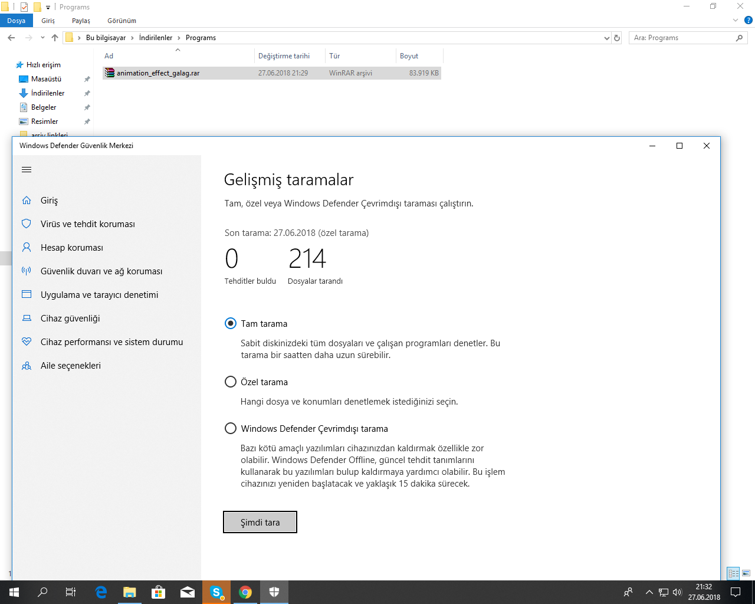This screenshot has height=604, width=755.
Task: Start the scan with Şimdi tara
Action: 260,522
